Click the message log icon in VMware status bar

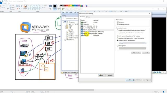(x=163, y=72)
